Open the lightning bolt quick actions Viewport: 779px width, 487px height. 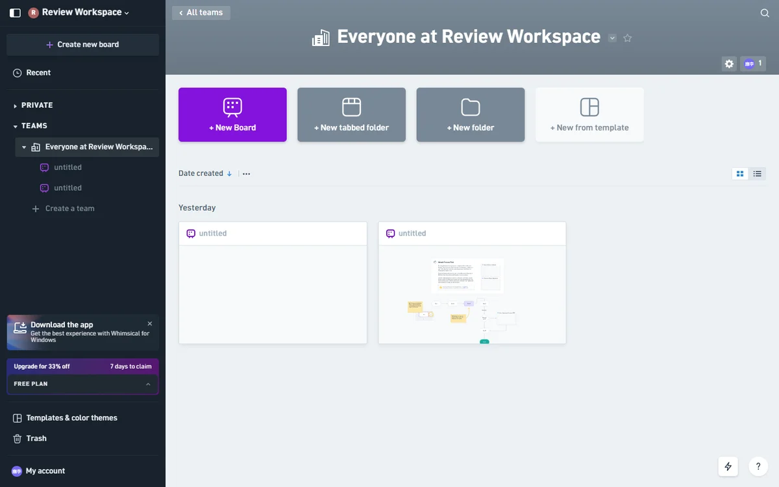click(728, 466)
